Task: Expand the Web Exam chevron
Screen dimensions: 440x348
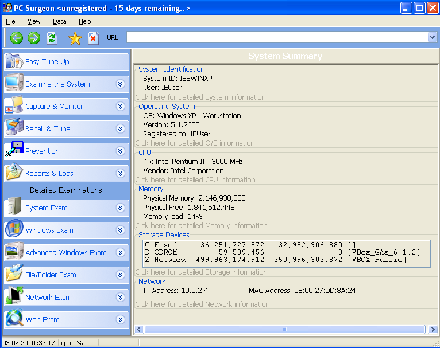Action: [x=120, y=320]
